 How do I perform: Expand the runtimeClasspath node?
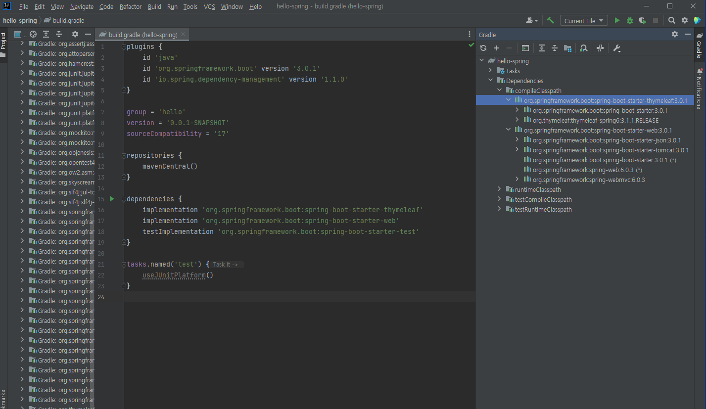pyautogui.click(x=500, y=189)
